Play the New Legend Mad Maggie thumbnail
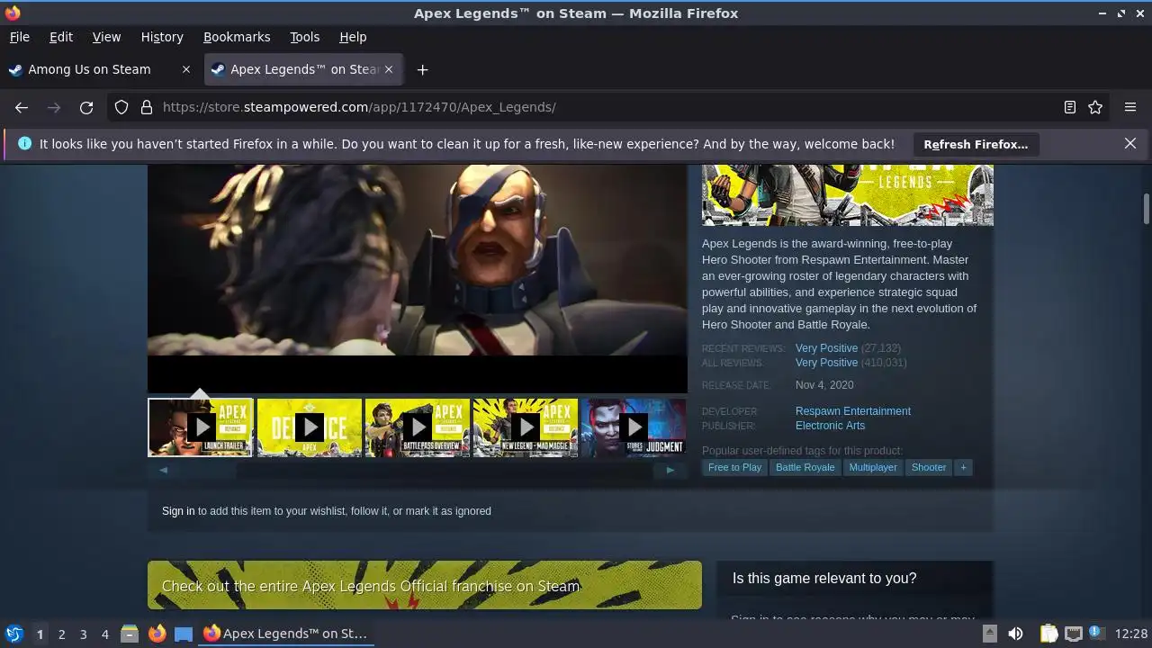The height and width of the screenshot is (648, 1152). [x=526, y=427]
